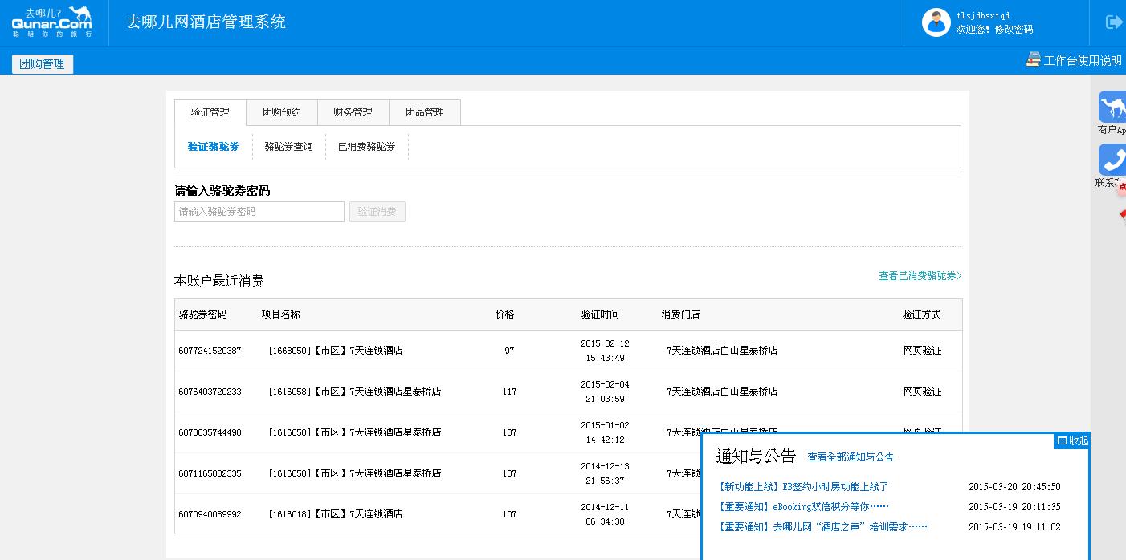Switch to the 团购预约 tab
This screenshot has width=1126, height=560.
click(282, 112)
